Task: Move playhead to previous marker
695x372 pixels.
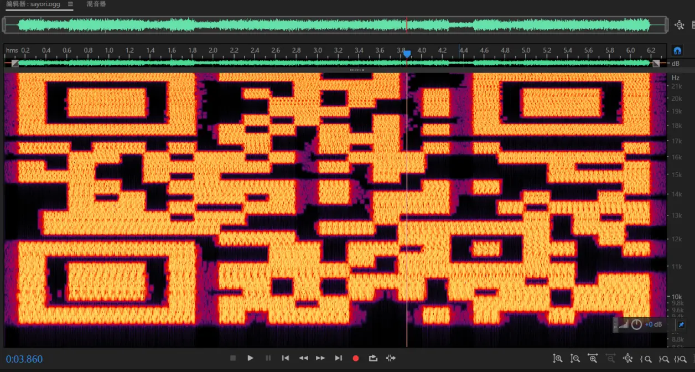Action: coord(286,358)
